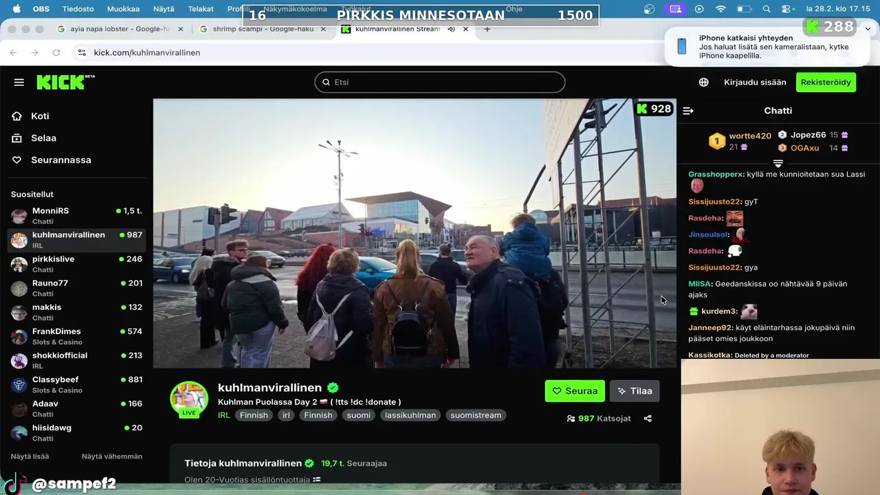
Task: Open macOS Control Center
Action: 787,9
